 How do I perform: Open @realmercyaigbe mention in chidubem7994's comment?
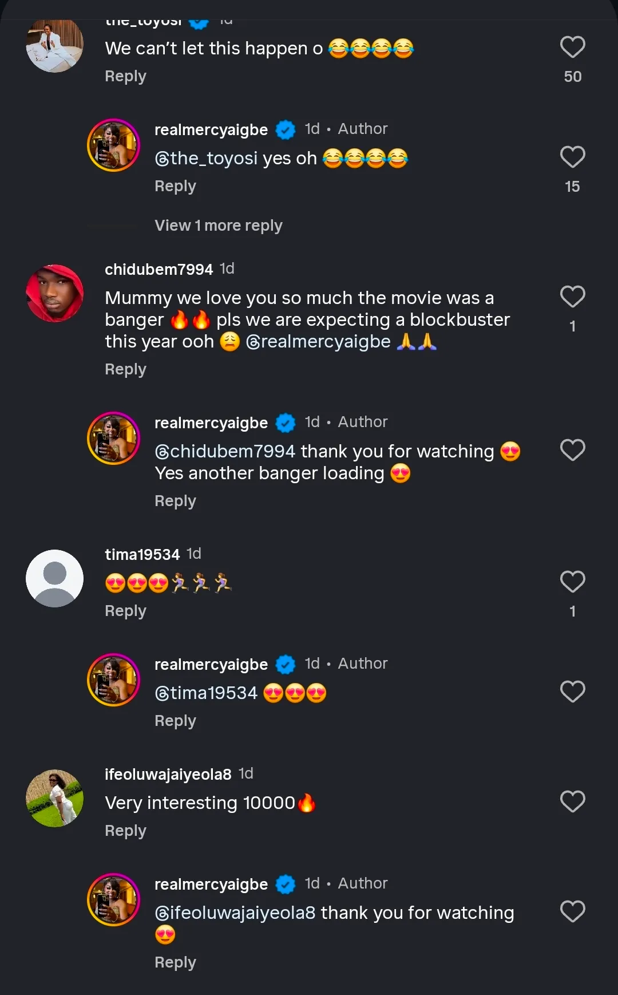tap(318, 342)
